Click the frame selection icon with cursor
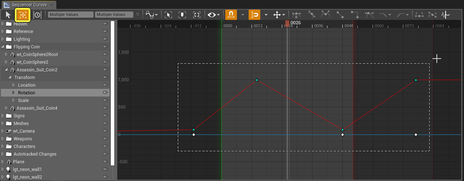The image size is (464, 181). (x=168, y=15)
